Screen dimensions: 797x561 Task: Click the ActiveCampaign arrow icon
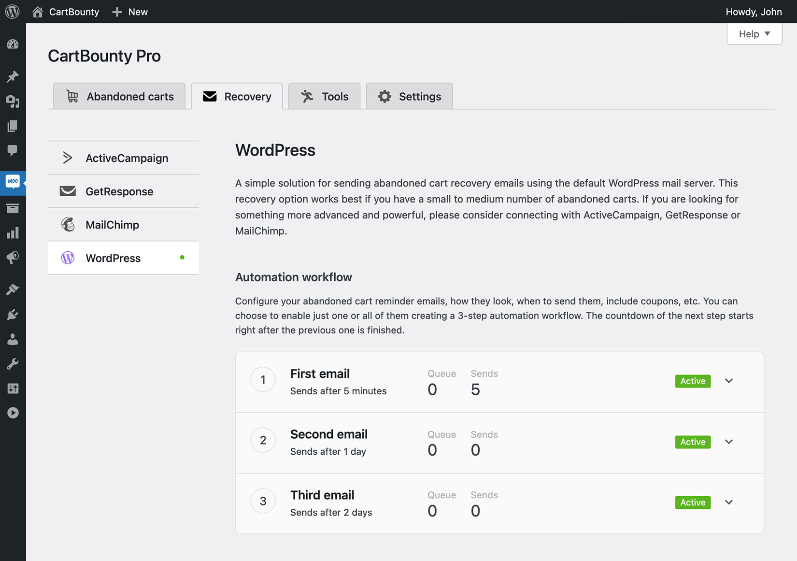[x=68, y=158]
